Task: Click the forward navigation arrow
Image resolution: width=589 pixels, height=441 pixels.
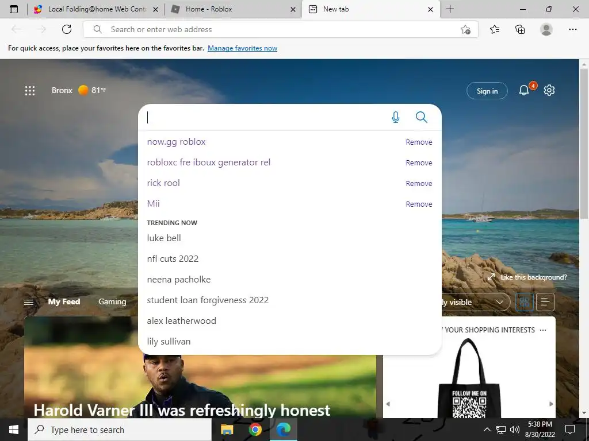Action: pyautogui.click(x=41, y=29)
